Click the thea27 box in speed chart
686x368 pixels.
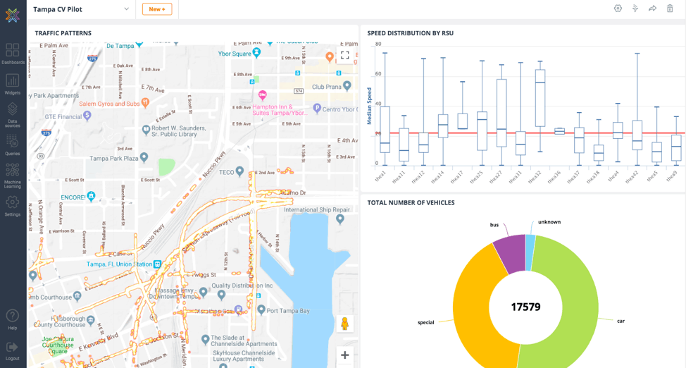tap(501, 113)
